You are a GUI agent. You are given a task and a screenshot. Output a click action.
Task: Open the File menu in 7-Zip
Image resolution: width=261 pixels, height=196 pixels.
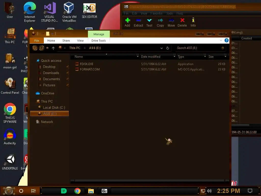pos(126,13)
